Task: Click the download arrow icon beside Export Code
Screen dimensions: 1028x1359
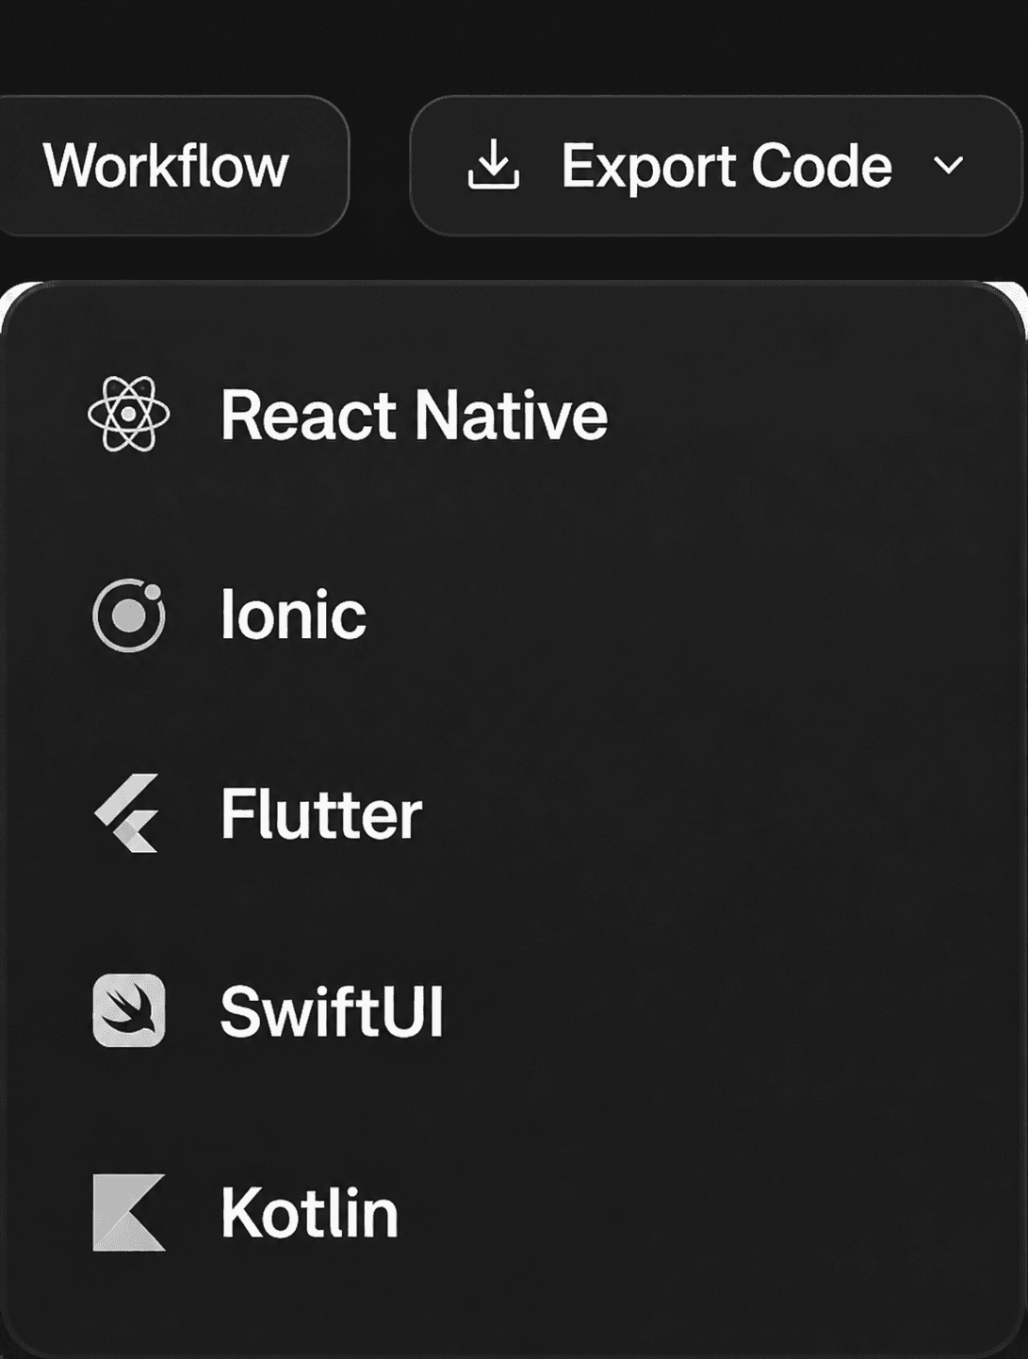Action: [494, 165]
